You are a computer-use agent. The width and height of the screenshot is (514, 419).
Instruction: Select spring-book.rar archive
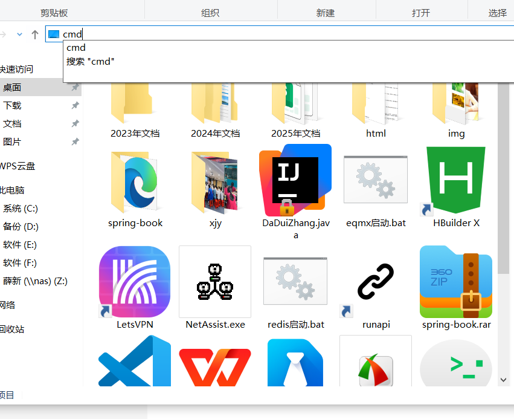pyautogui.click(x=456, y=288)
